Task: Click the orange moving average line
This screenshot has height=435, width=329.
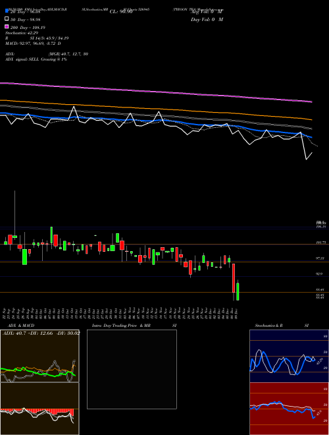Action: pos(156,109)
